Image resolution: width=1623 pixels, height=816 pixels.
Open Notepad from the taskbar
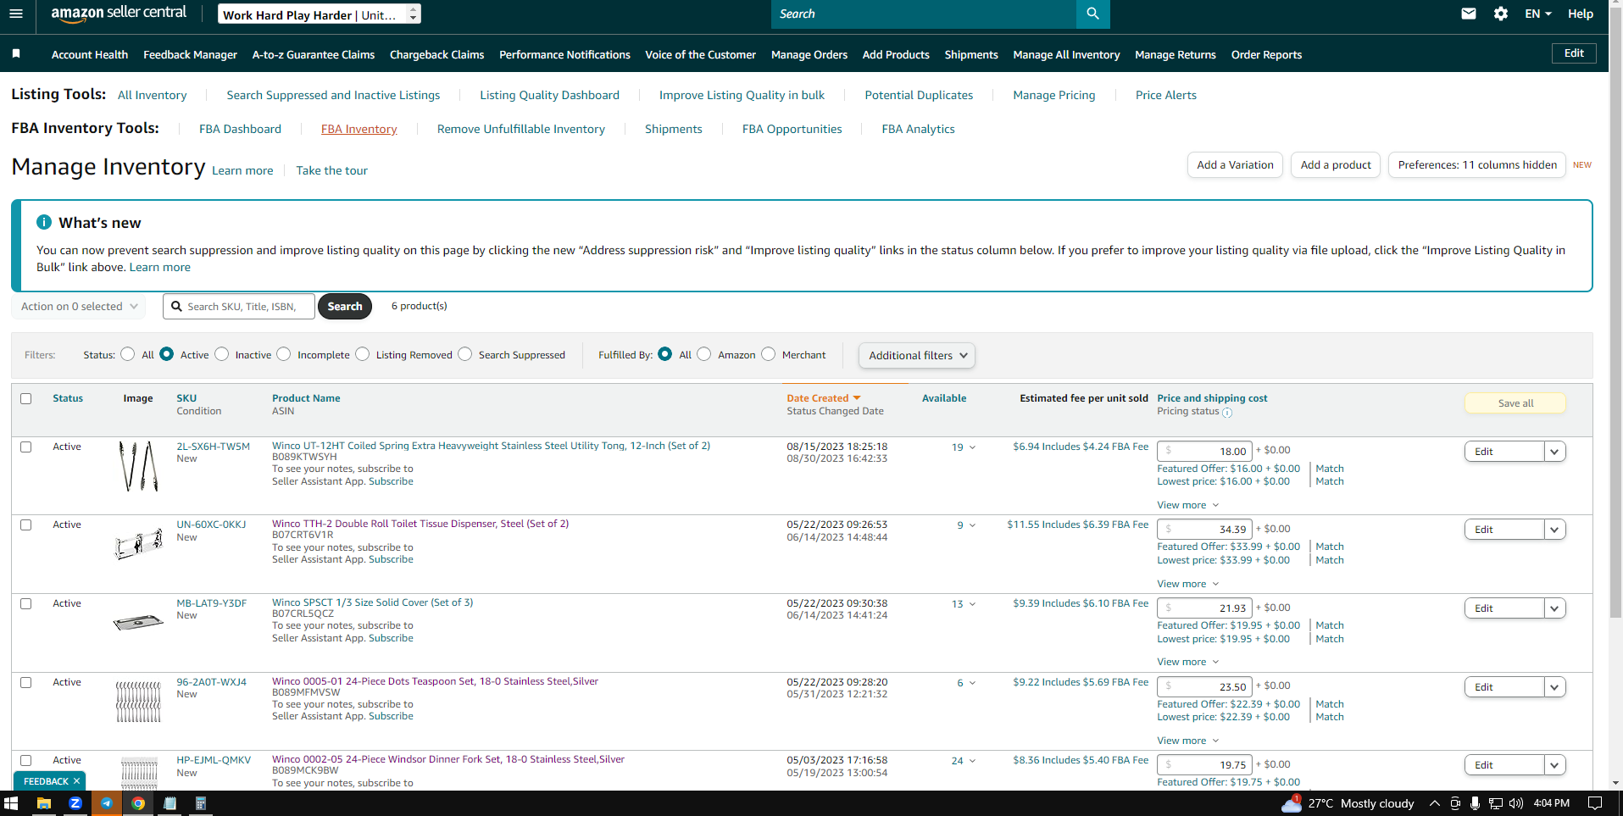coord(170,803)
